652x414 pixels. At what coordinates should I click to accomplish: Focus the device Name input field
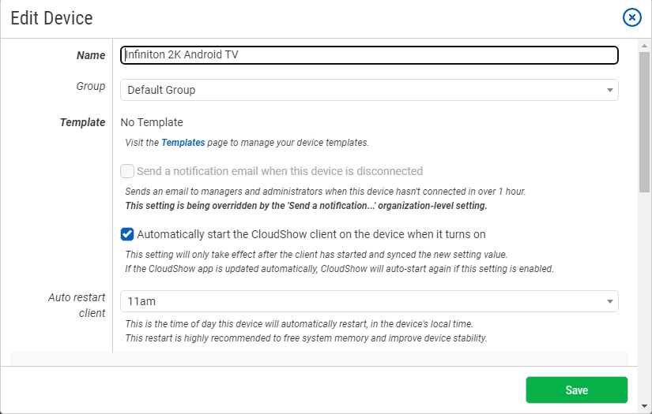[x=369, y=55]
